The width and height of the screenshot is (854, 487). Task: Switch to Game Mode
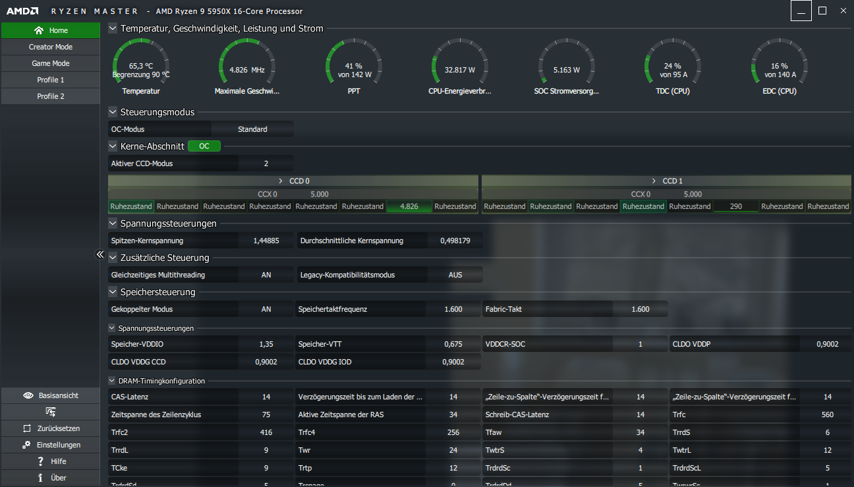click(x=51, y=63)
